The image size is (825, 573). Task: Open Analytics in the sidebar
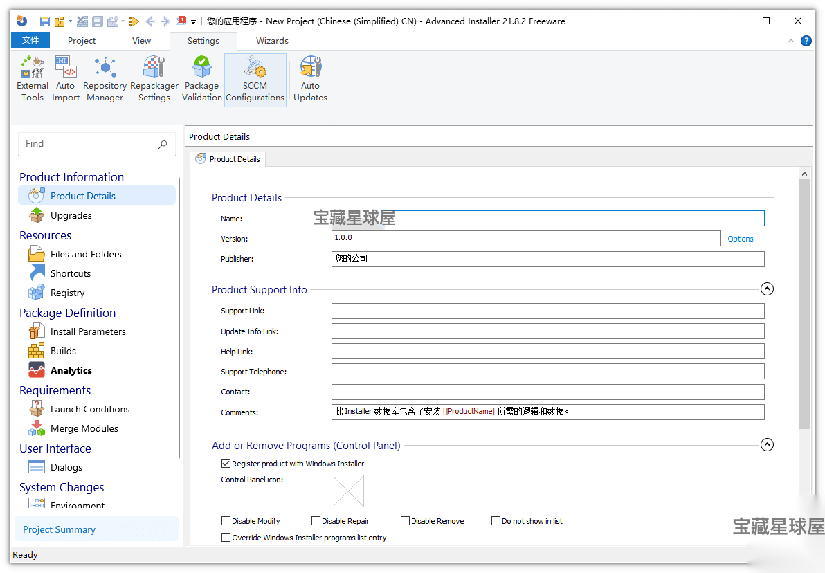pos(71,370)
